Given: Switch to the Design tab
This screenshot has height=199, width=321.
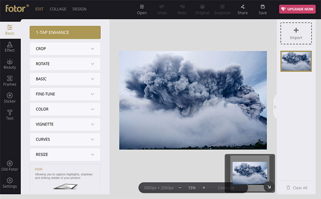Looking at the screenshot, I should 79,9.
